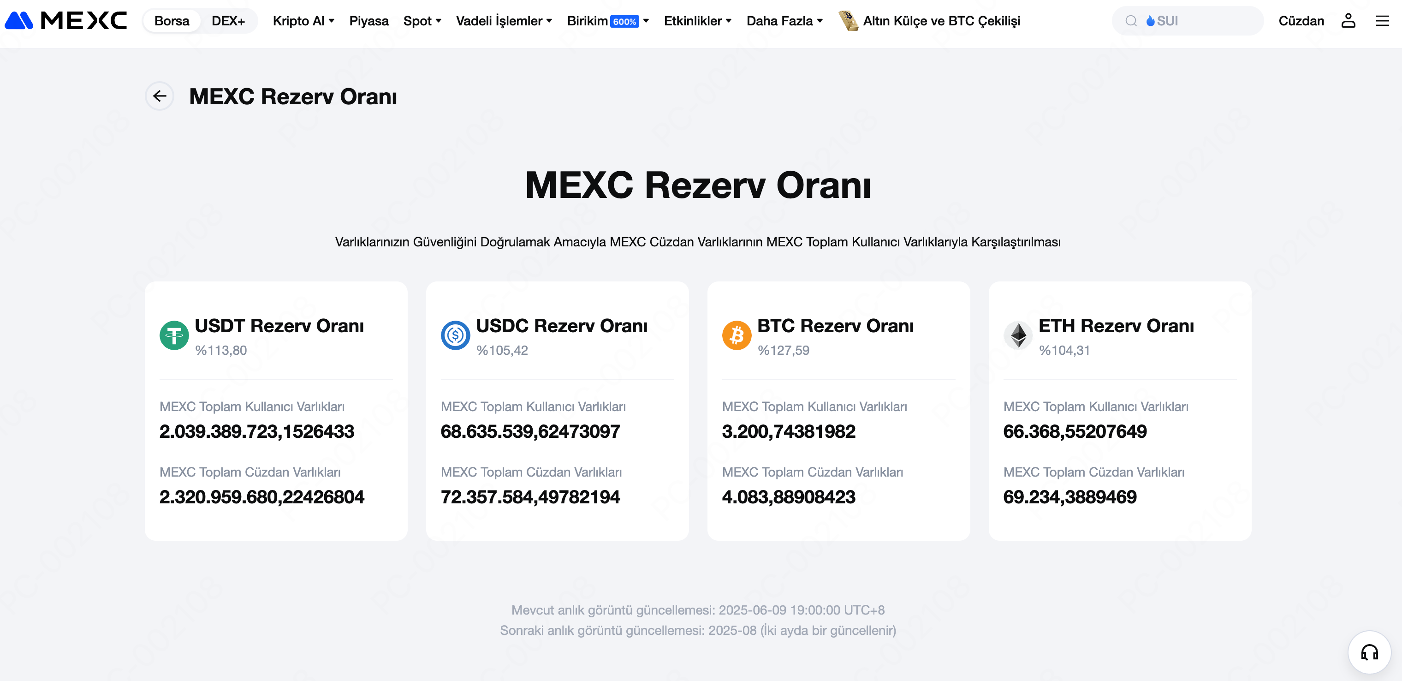The width and height of the screenshot is (1402, 681).
Task: Switch to Borsa mode
Action: point(172,21)
